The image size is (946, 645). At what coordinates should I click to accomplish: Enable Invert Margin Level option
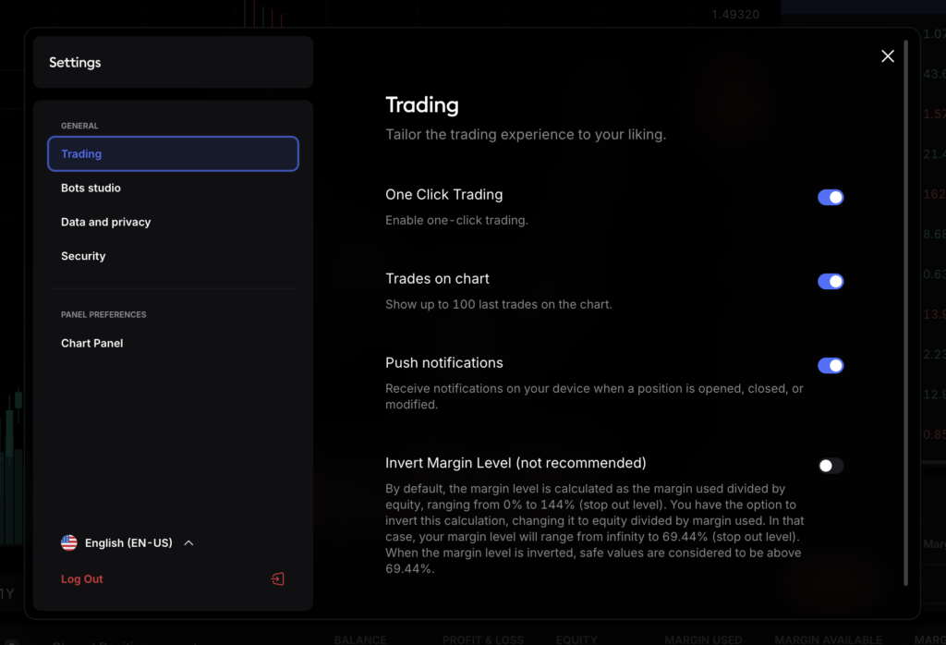coord(830,465)
